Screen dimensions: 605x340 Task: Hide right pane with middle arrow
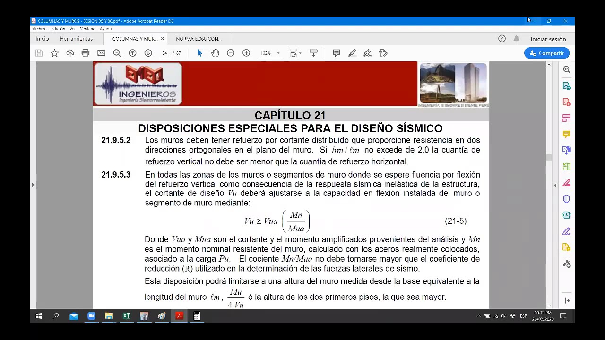(x=555, y=185)
